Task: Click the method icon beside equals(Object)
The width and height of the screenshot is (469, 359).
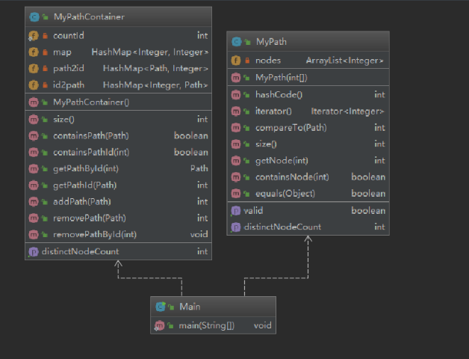Action: pos(236,194)
